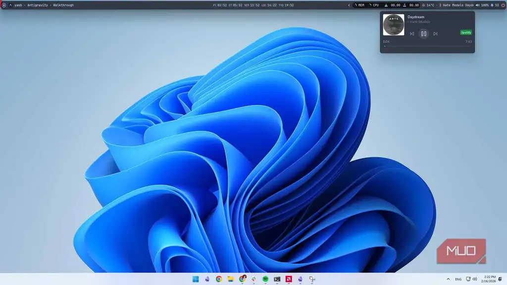Screen dimensions: 507x285
Task: Open the ENG language switcher
Action: pyautogui.click(x=458, y=279)
